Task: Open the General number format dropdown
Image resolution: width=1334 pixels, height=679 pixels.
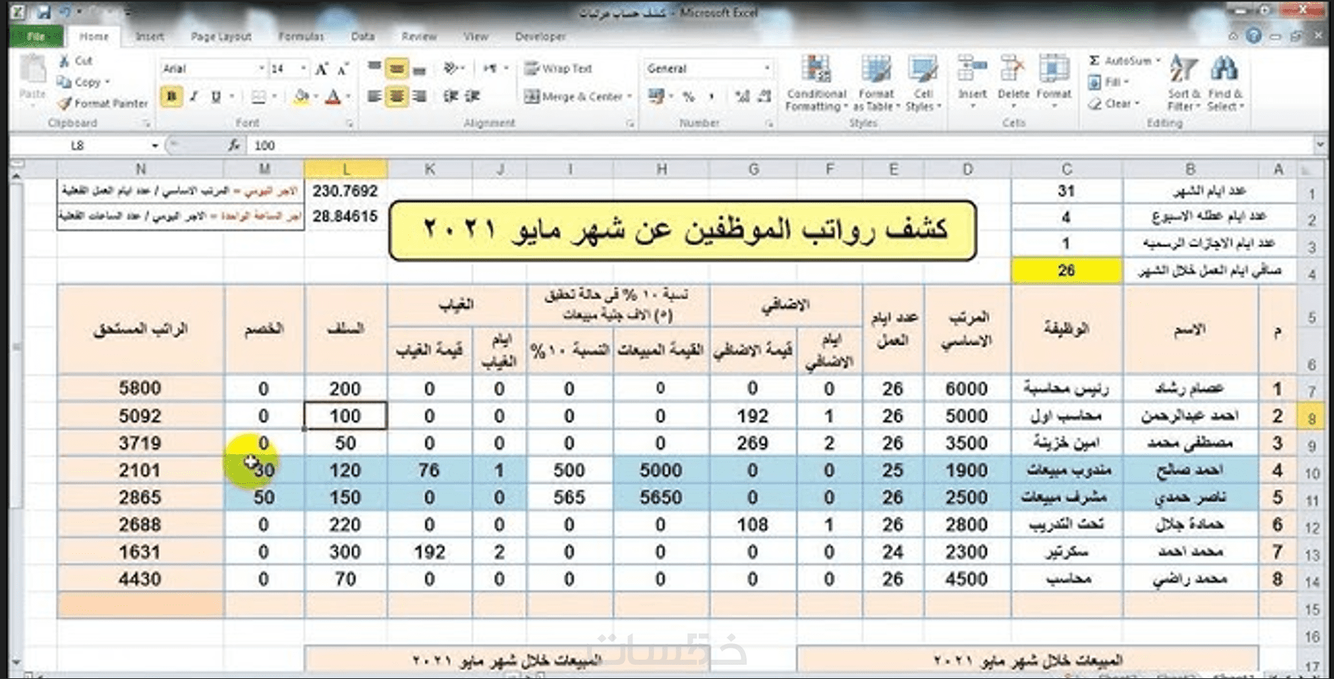Action: tap(766, 68)
